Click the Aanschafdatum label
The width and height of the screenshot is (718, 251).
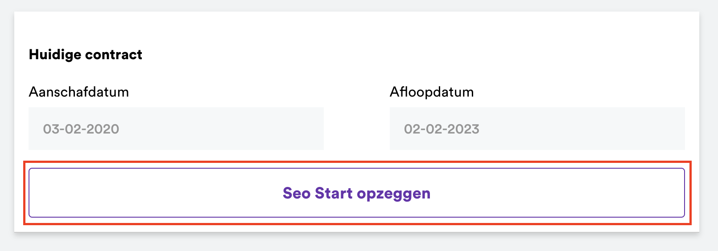(78, 92)
